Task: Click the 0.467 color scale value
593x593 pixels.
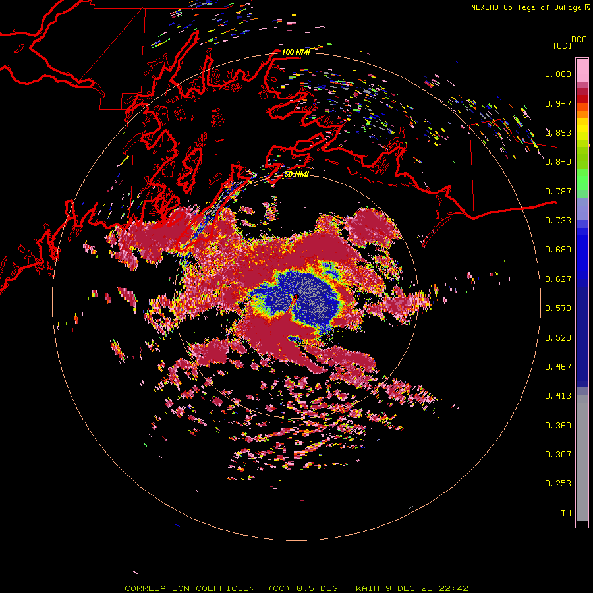Action: coord(558,367)
